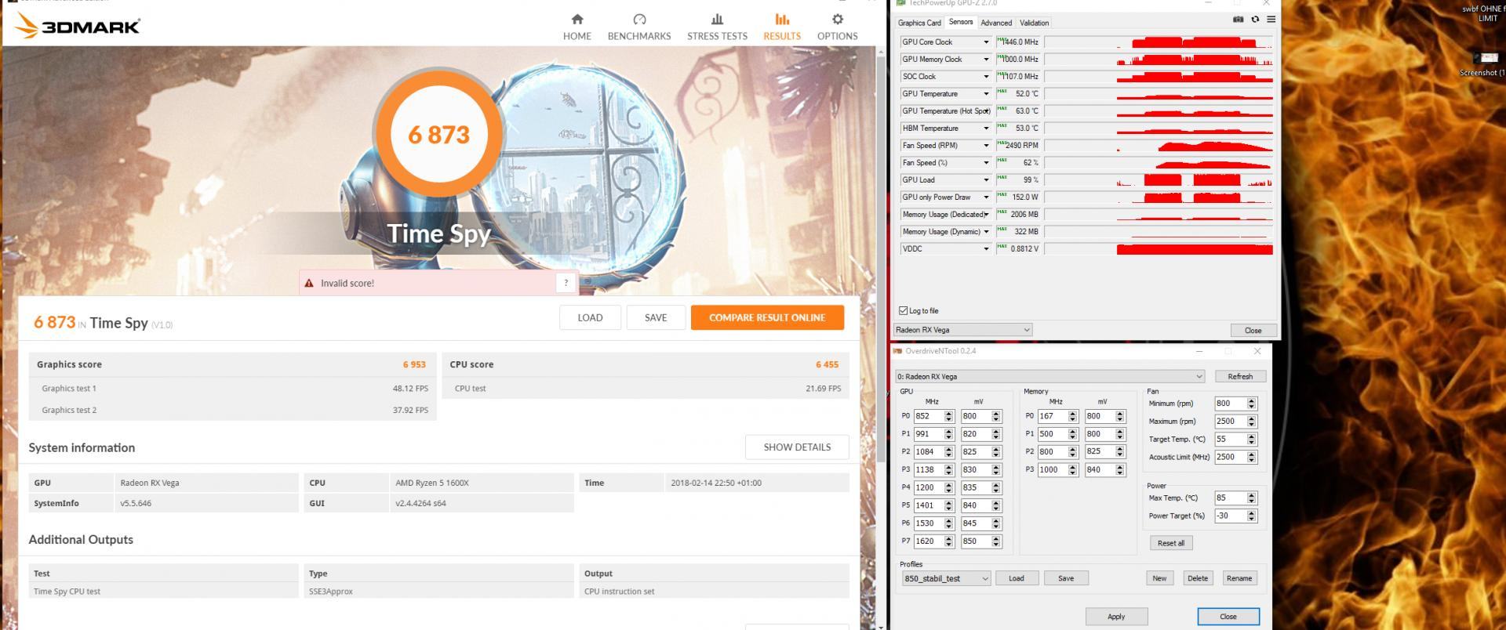Take a GPU-Z screenshot with the camera icon
Screen dimensions: 1506x630
point(1239,20)
